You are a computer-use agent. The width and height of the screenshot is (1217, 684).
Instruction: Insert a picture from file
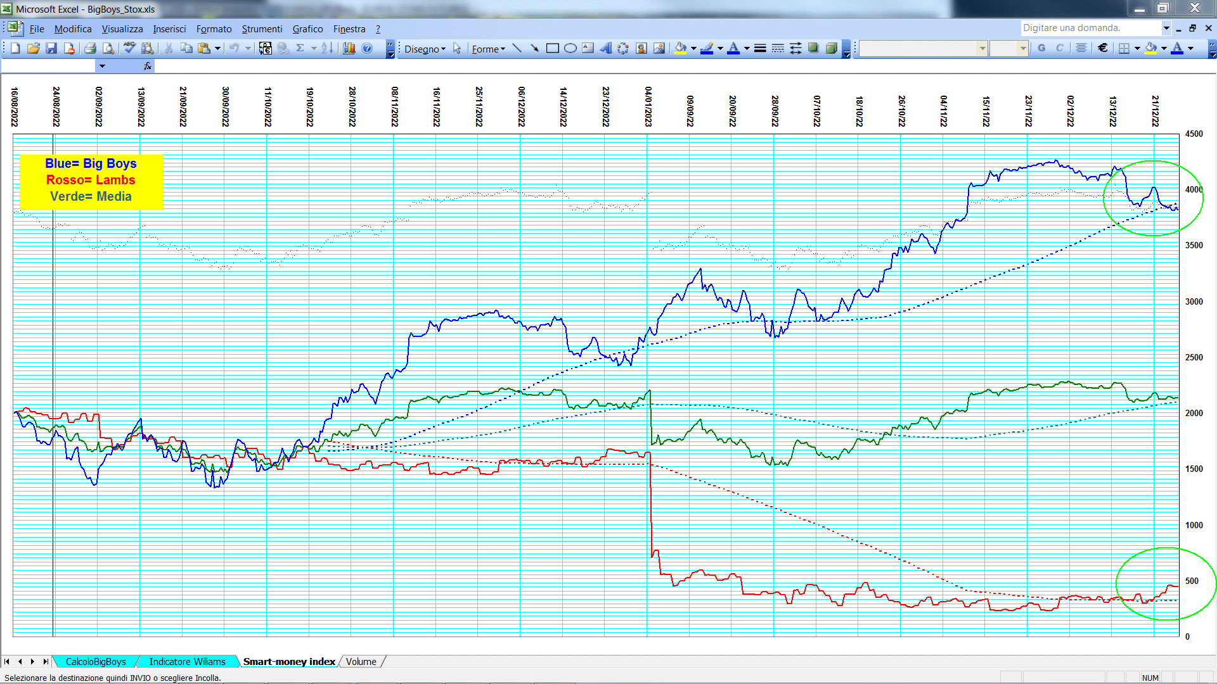(x=659, y=49)
